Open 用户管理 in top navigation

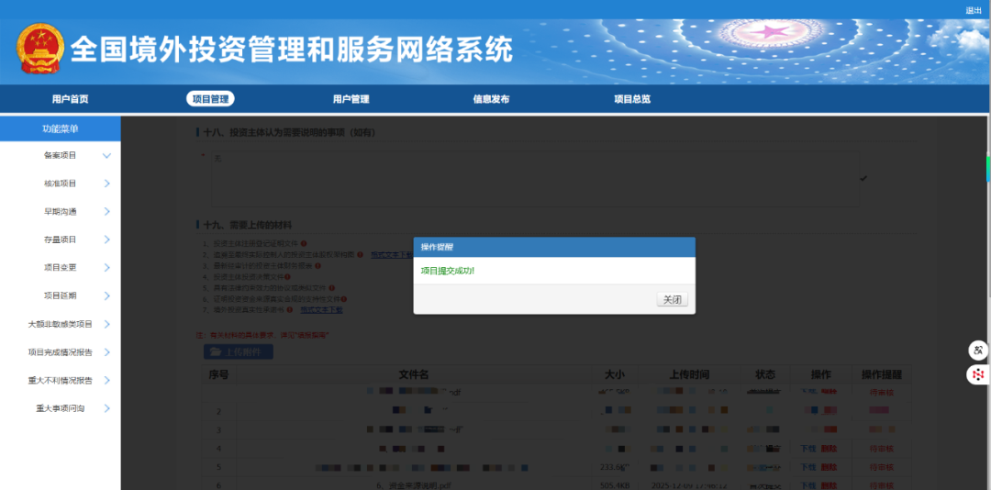pos(351,99)
